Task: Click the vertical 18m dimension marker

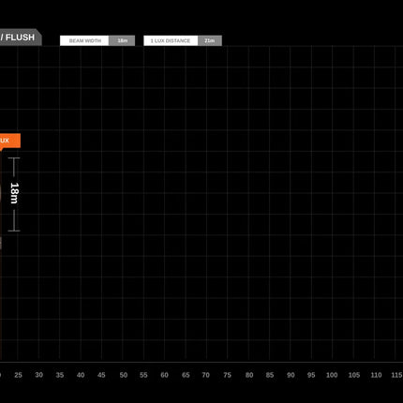Action: pyautogui.click(x=14, y=194)
